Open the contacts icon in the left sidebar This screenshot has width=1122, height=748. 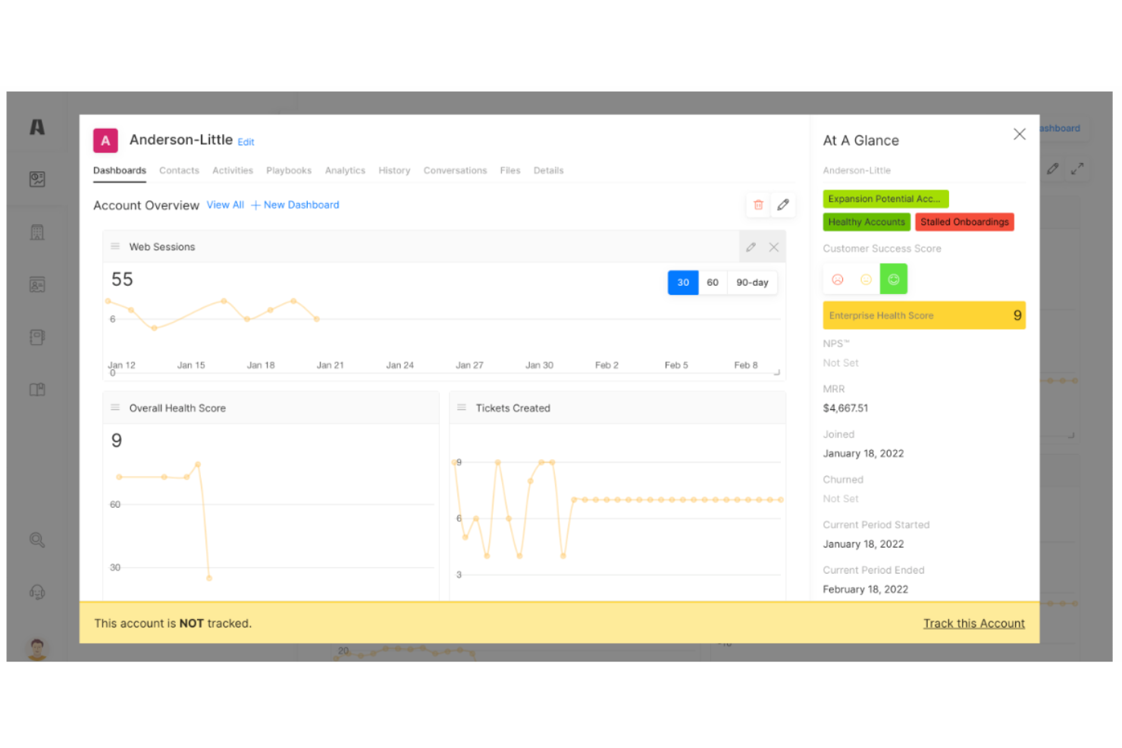[x=36, y=285]
